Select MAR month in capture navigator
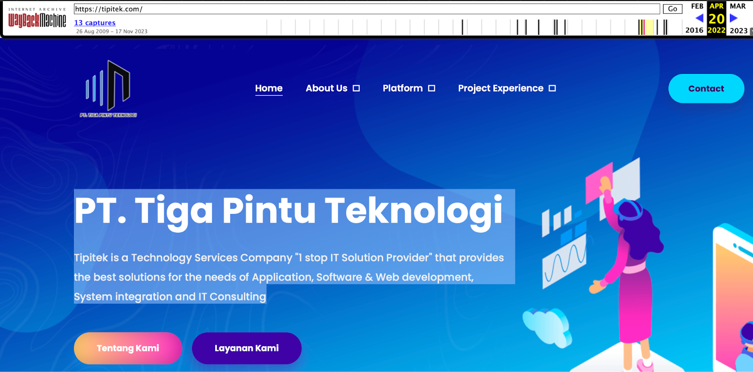The height and width of the screenshot is (372, 753). click(737, 6)
